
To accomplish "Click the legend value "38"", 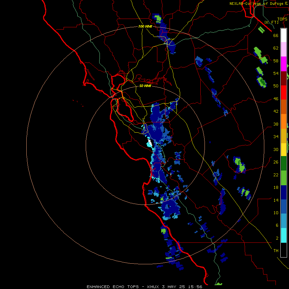I will [x=276, y=124].
